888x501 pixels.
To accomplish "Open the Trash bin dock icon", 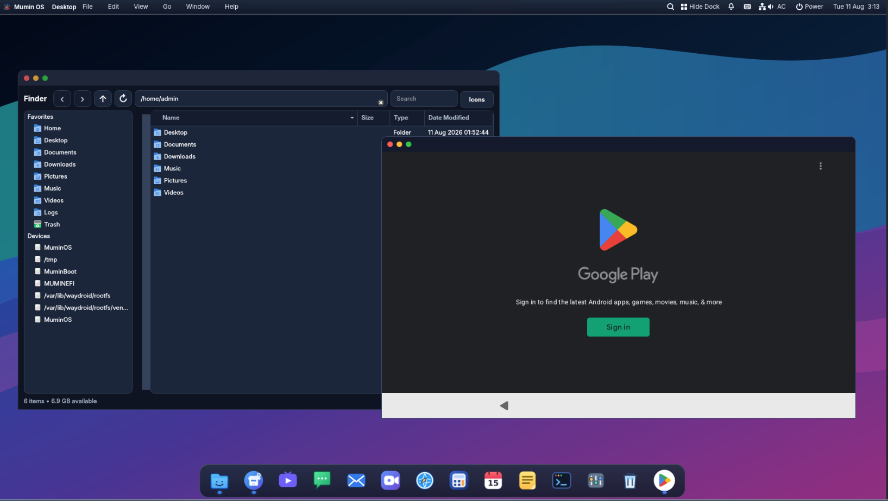I will click(630, 480).
